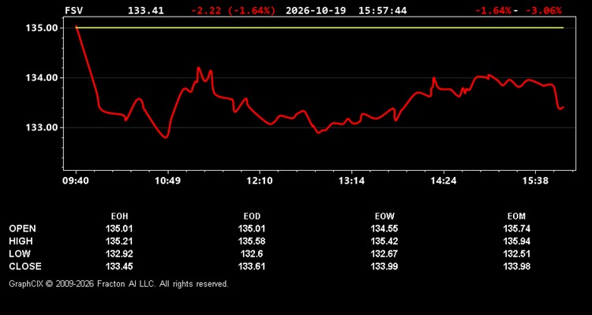
Task: Select EOH high value 135.21
Action: [x=119, y=241]
